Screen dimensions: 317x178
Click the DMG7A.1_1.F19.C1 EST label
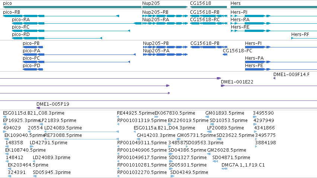[243, 165]
